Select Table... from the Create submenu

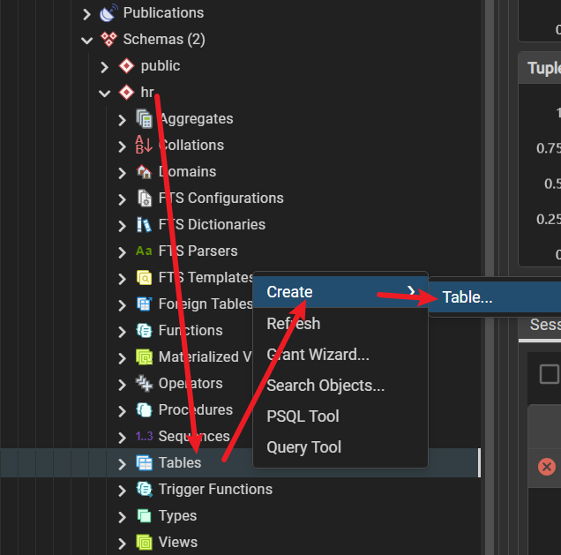click(x=467, y=297)
